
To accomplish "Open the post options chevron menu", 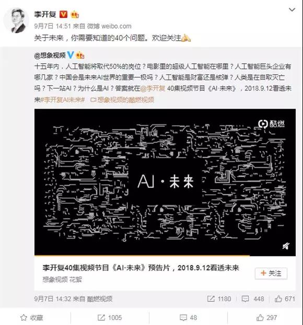I will click(x=292, y=9).
